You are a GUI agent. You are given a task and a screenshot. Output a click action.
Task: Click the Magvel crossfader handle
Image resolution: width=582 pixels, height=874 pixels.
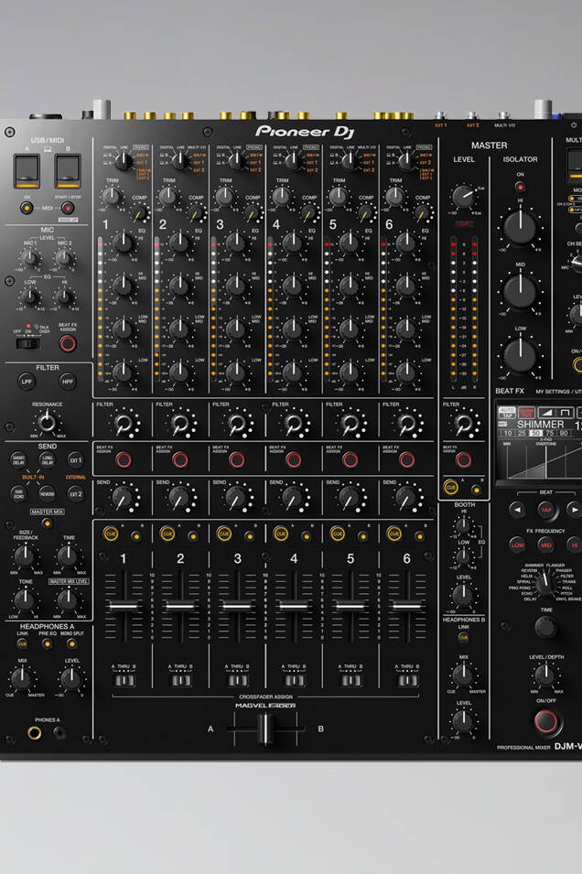point(266,728)
